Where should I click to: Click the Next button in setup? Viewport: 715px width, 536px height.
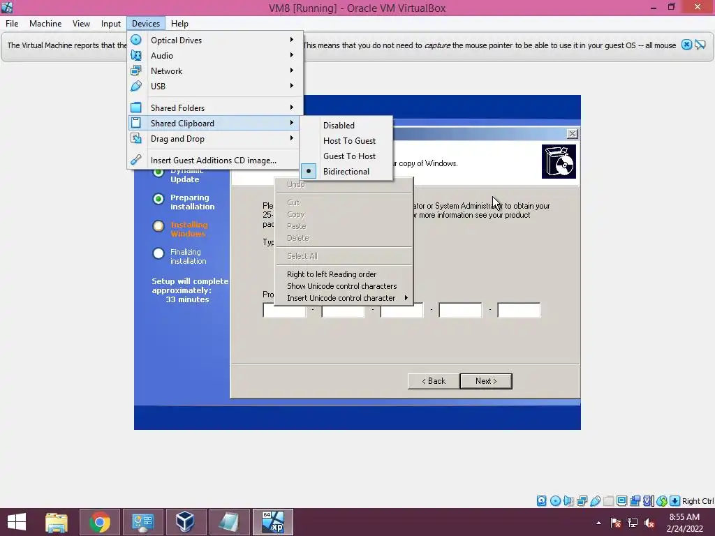(486, 381)
